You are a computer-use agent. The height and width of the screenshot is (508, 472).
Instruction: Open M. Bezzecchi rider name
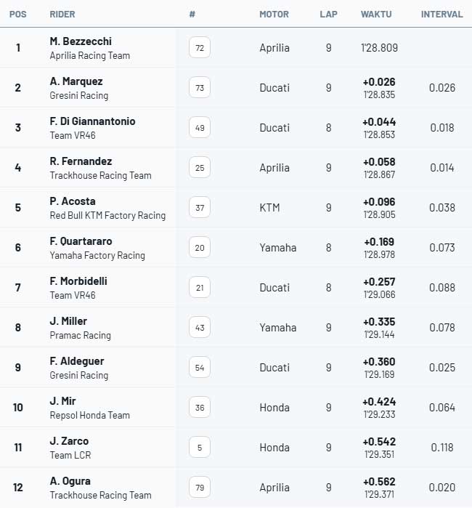click(x=81, y=41)
